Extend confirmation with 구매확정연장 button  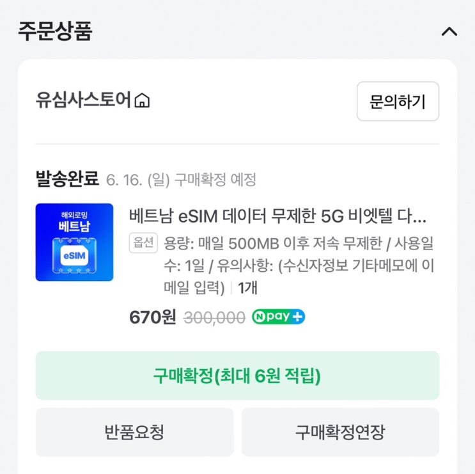(x=340, y=432)
